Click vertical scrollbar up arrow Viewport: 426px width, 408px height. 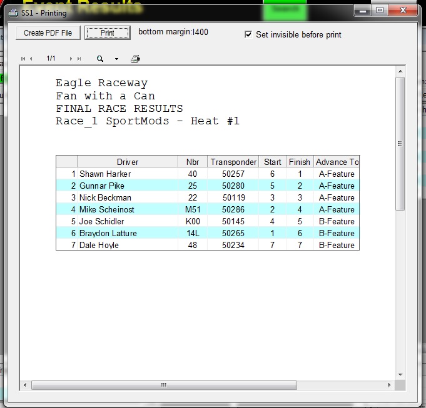400,71
